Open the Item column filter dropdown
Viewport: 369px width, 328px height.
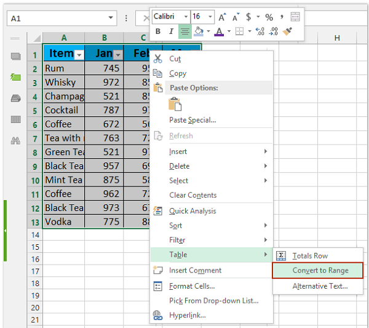pyautogui.click(x=79, y=55)
